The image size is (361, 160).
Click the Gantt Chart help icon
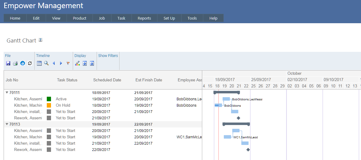pyautogui.click(x=40, y=40)
